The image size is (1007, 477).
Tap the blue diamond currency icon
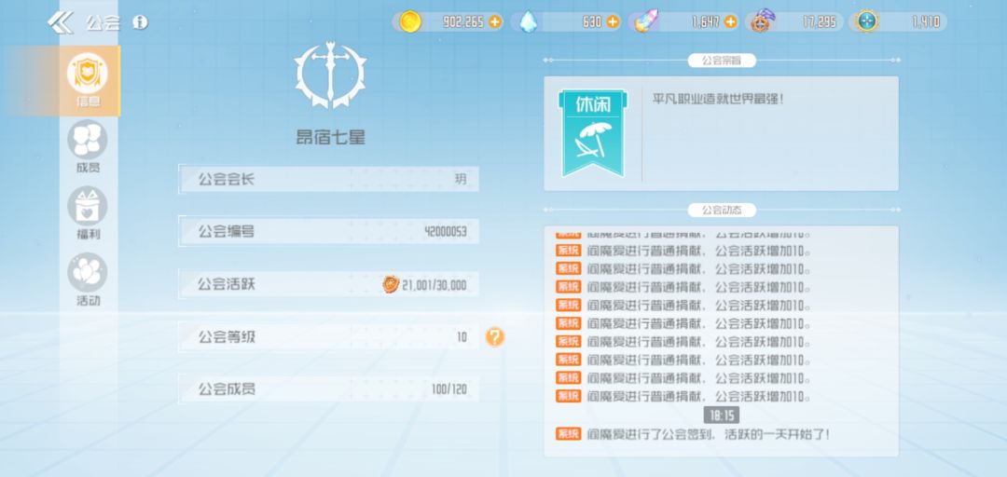point(528,21)
